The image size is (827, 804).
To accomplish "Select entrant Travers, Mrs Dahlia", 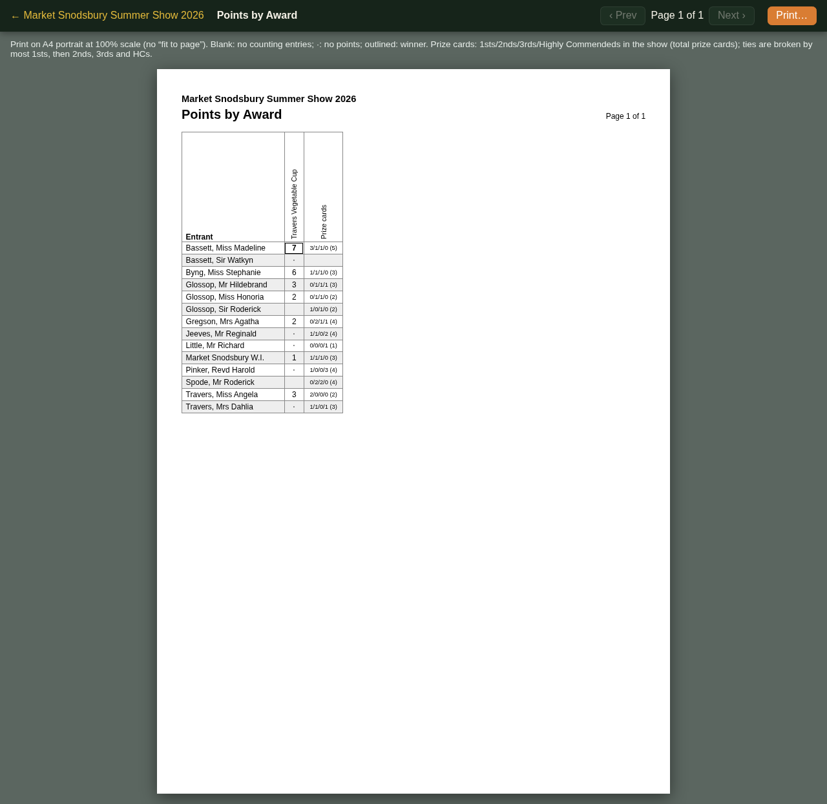I will (x=233, y=407).
